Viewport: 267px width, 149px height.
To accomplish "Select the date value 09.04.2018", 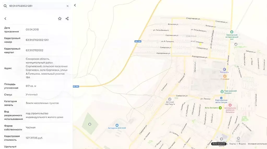I will [x=32, y=29].
